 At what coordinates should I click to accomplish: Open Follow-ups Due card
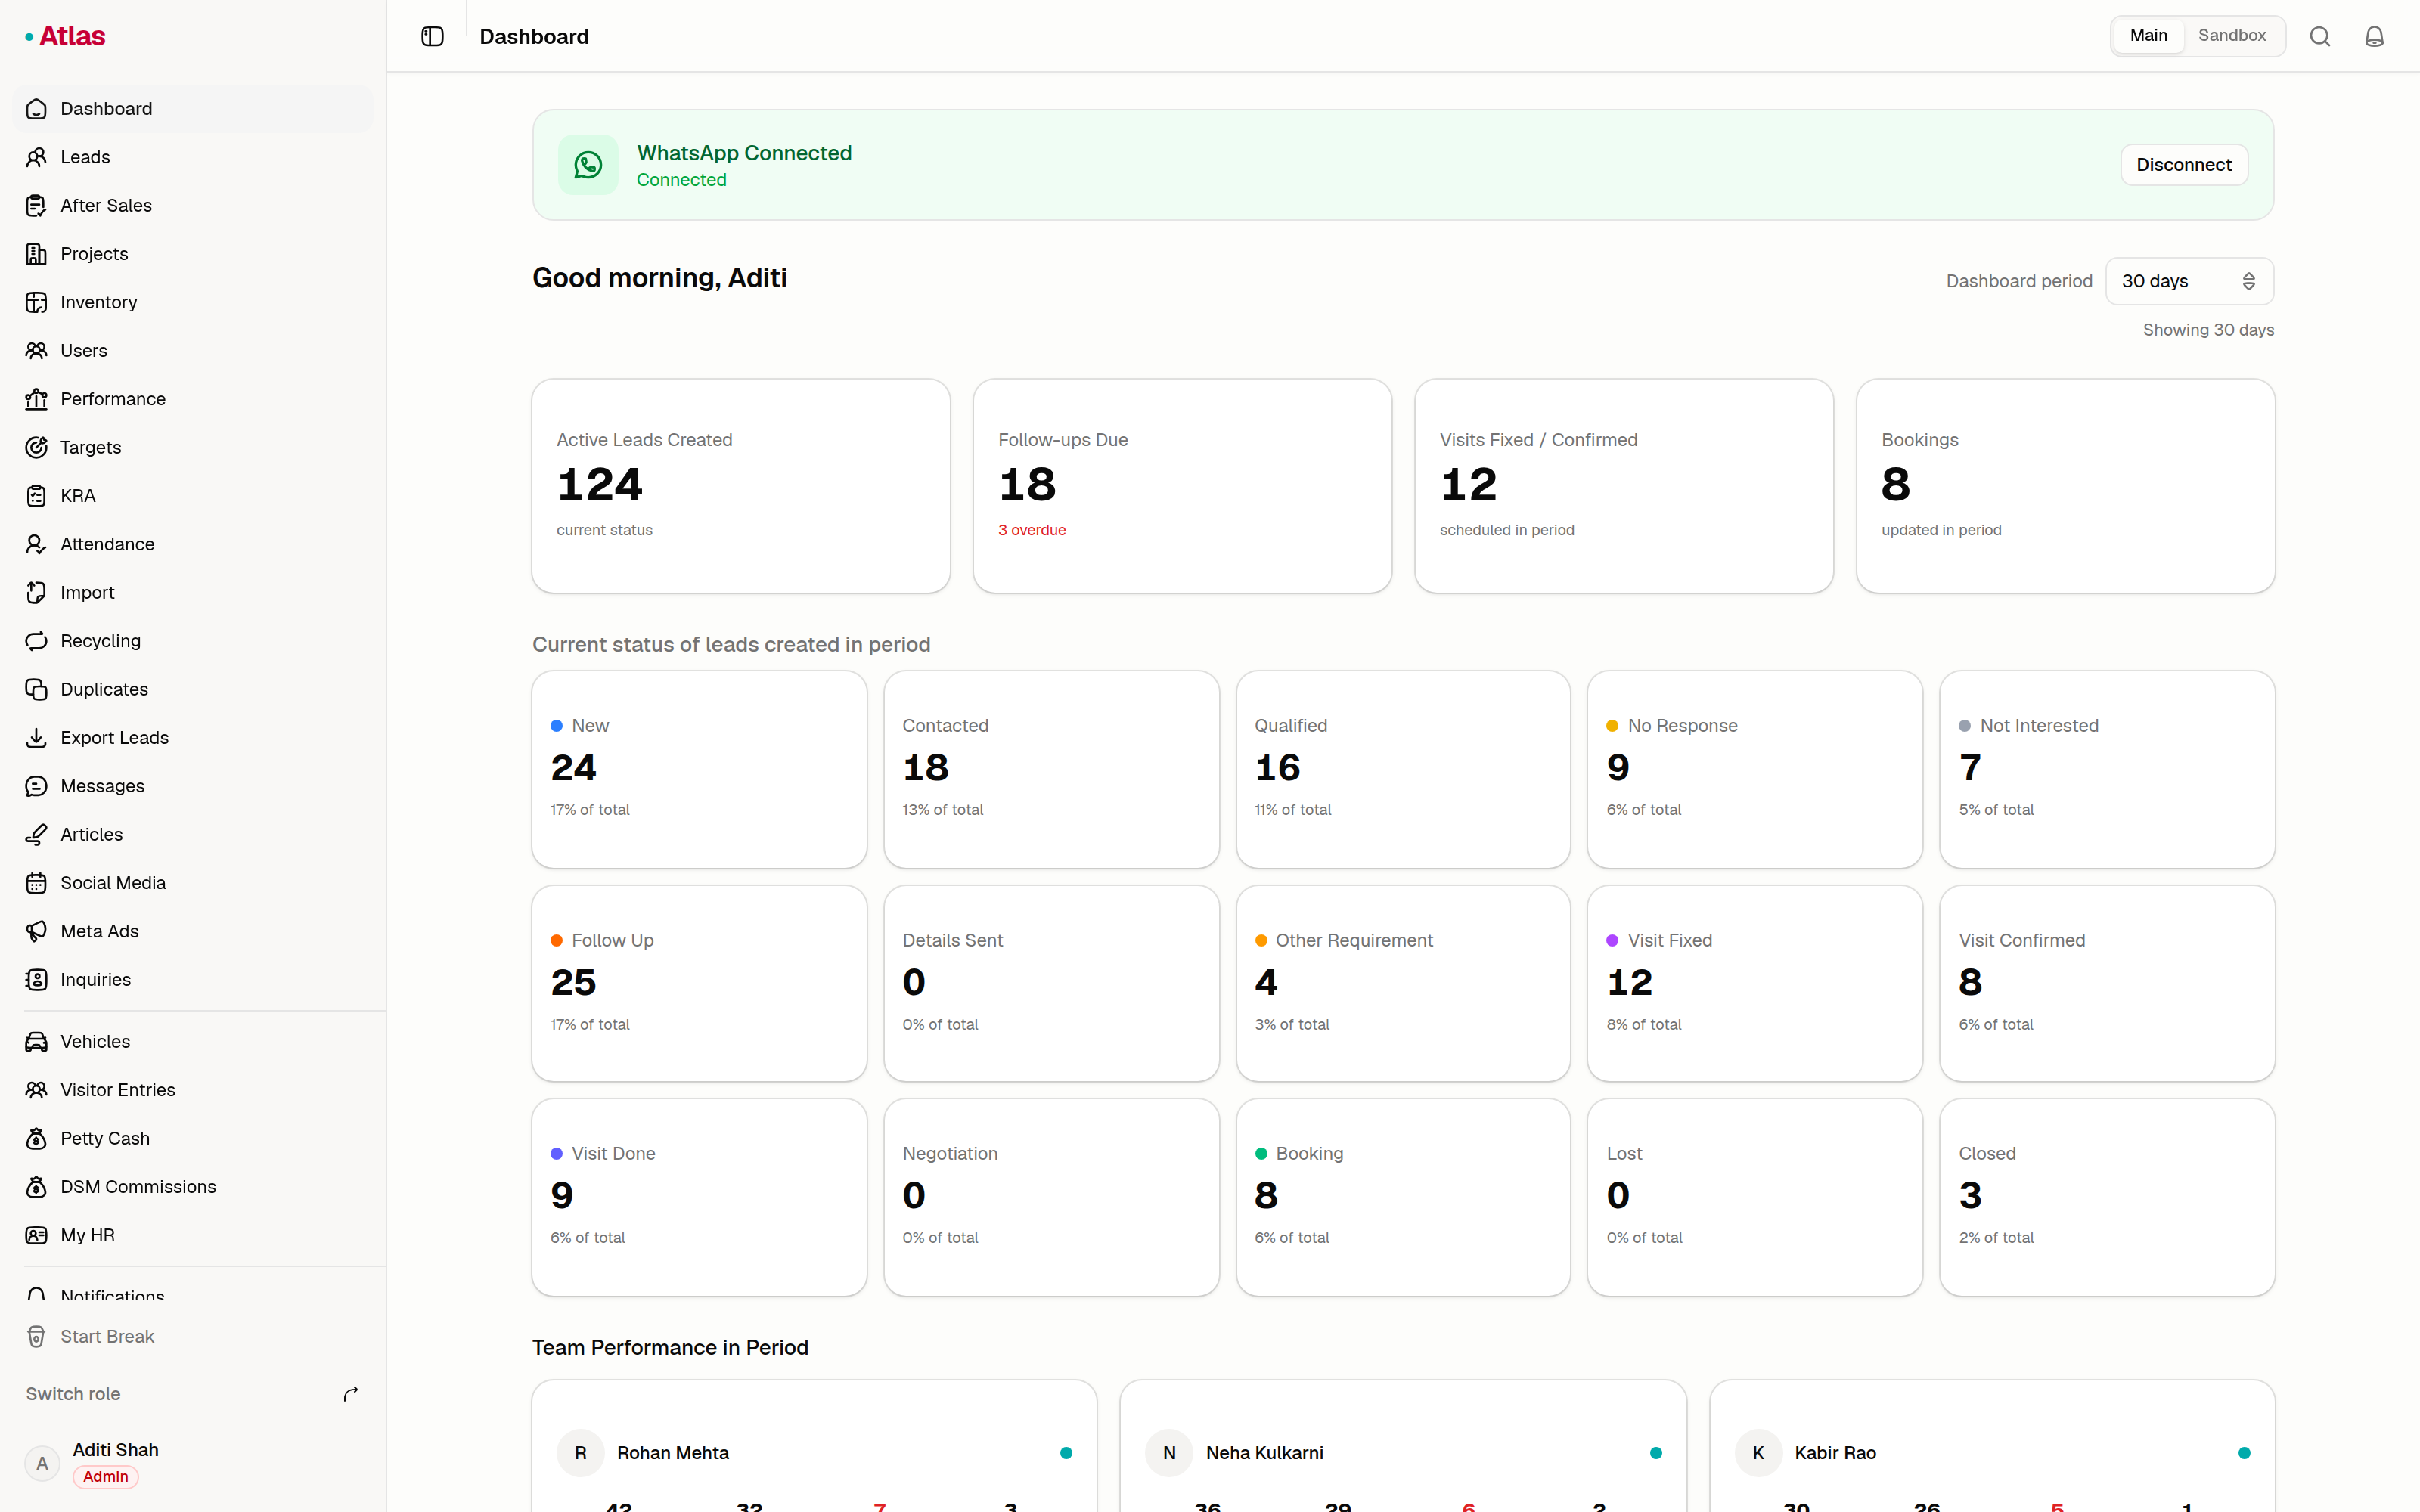[1182, 486]
